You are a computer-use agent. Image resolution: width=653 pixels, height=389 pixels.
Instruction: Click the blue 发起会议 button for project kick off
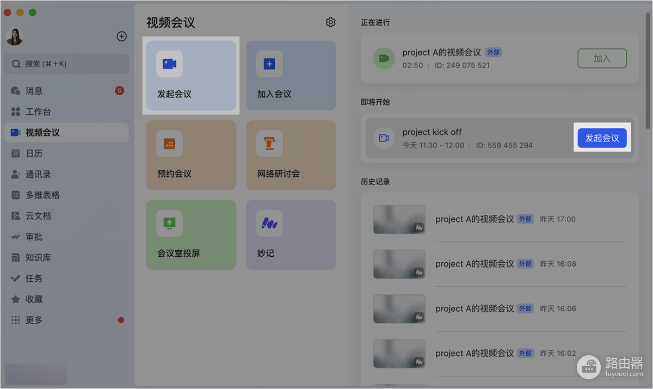point(602,138)
